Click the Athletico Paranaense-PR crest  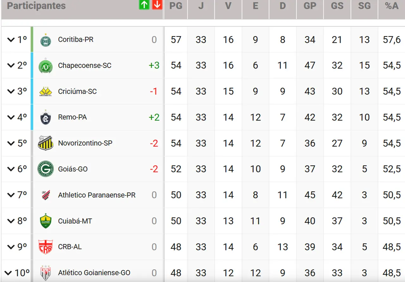click(46, 195)
